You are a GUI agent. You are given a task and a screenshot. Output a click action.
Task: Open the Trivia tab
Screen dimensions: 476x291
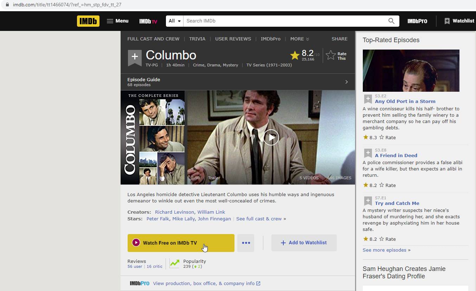point(197,39)
